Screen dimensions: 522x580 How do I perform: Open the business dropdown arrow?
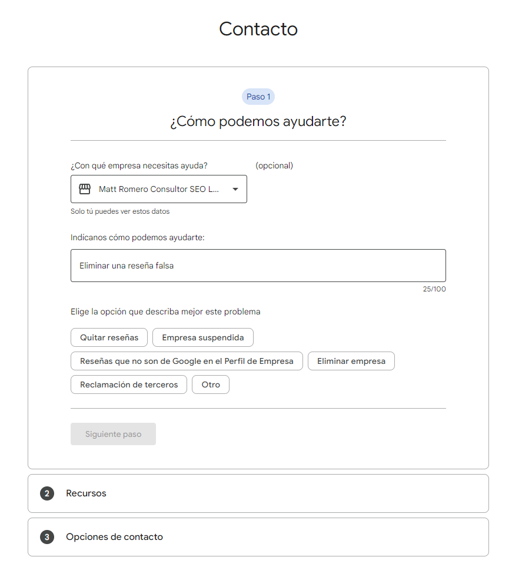point(235,189)
